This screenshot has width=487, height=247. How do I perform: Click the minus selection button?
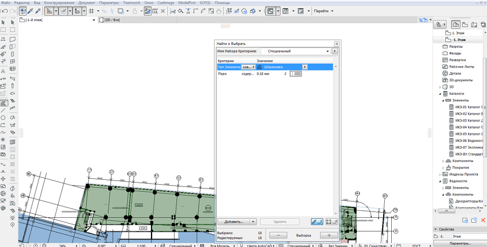tap(278, 235)
